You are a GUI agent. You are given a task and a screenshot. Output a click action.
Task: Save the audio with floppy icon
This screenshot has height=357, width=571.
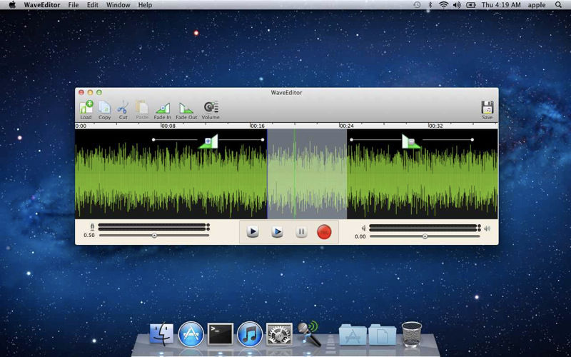[x=487, y=111]
